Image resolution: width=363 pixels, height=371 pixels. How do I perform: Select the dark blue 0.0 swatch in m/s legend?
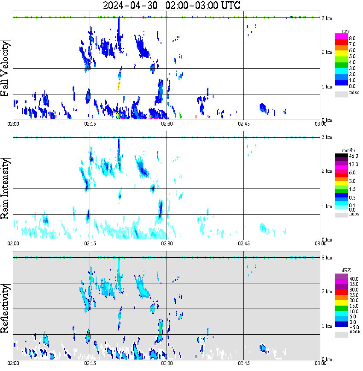pyautogui.click(x=341, y=83)
